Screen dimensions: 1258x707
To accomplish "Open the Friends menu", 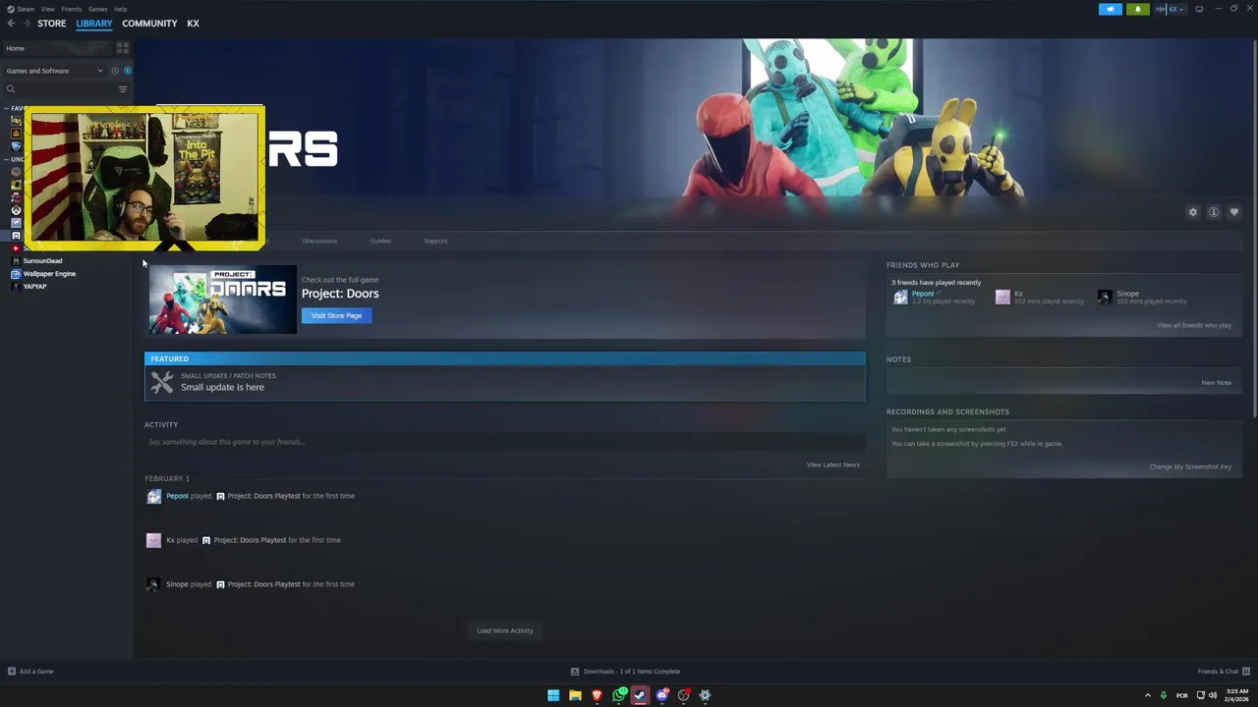I will [71, 9].
